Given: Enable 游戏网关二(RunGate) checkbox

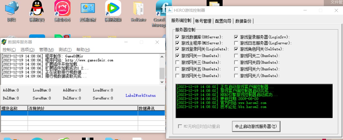Looking at the screenshot, I should (x=236, y=56).
